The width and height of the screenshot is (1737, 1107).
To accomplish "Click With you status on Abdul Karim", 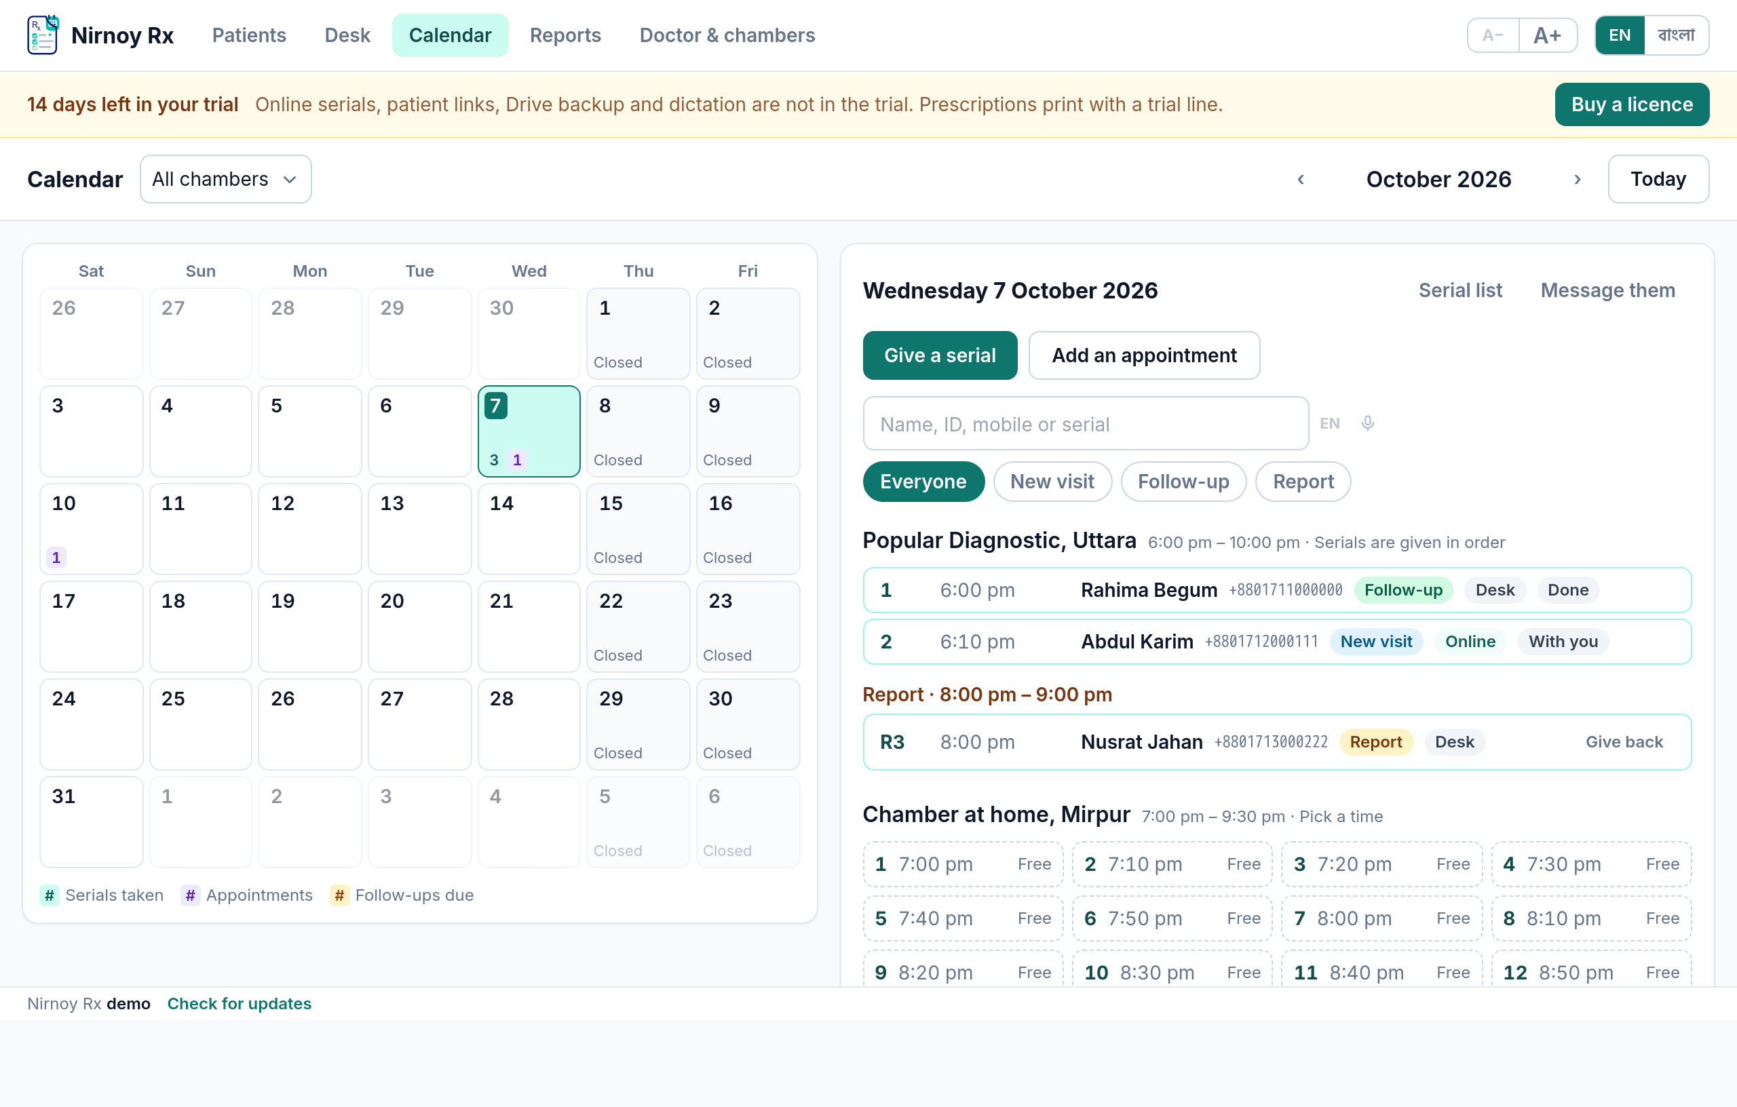I will click(x=1563, y=641).
